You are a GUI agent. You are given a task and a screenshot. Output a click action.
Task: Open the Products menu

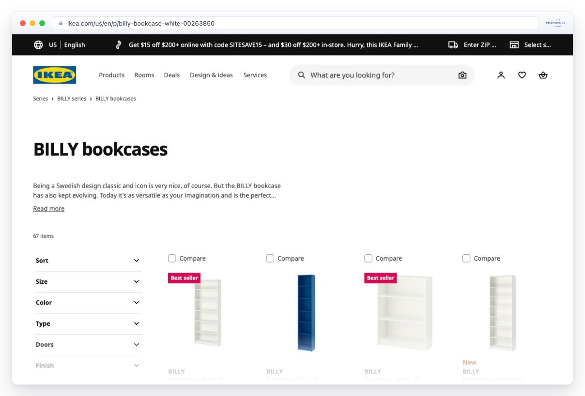click(x=112, y=75)
